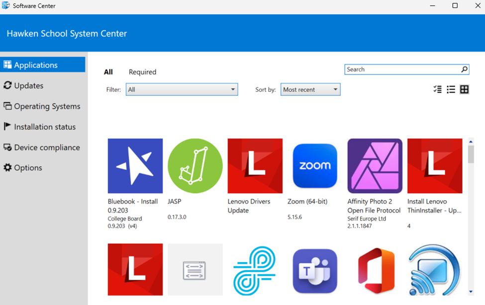Switch to list view layout
485x305 pixels.
tap(451, 89)
